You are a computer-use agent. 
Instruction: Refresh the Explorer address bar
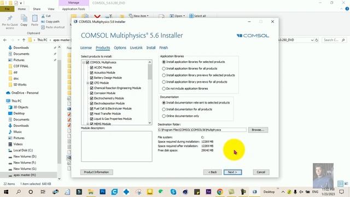click(317, 40)
